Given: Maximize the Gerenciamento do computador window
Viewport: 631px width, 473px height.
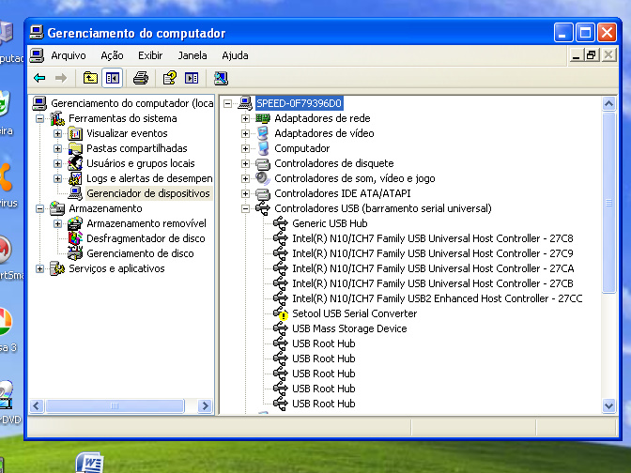Looking at the screenshot, I should pos(585,33).
